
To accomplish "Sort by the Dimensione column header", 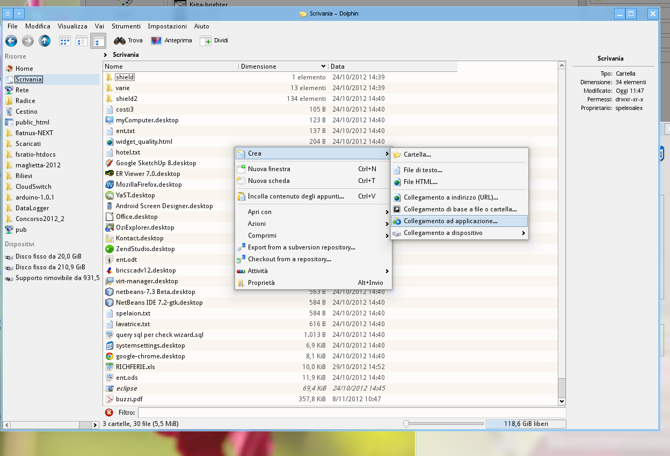I will click(283, 67).
